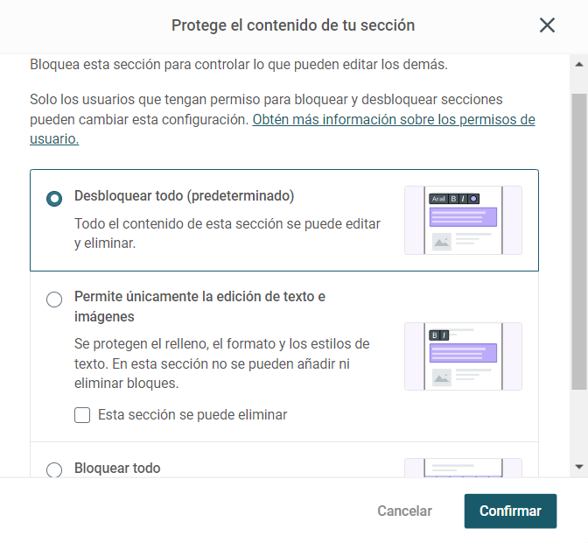Select the Bloquear todo radio button
Viewport: 588px width, 543px height.
[54, 469]
